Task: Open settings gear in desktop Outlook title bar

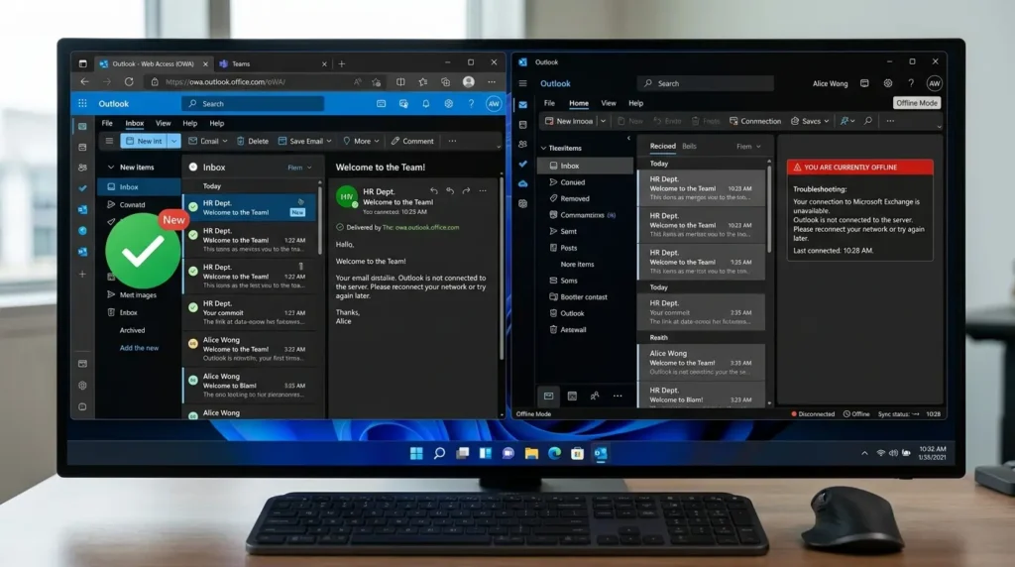Action: click(x=887, y=83)
